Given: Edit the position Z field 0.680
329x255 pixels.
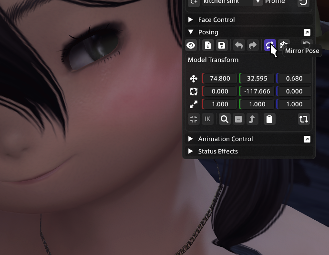Looking at the screenshot, I should coord(294,79).
